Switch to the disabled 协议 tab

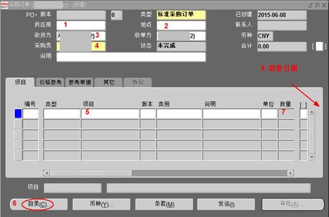pyautogui.click(x=138, y=82)
